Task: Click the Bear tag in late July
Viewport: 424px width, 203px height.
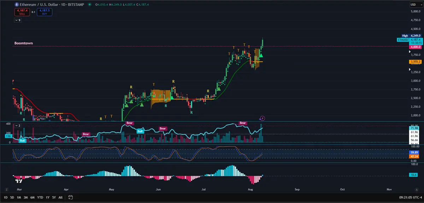Action: 243,123
